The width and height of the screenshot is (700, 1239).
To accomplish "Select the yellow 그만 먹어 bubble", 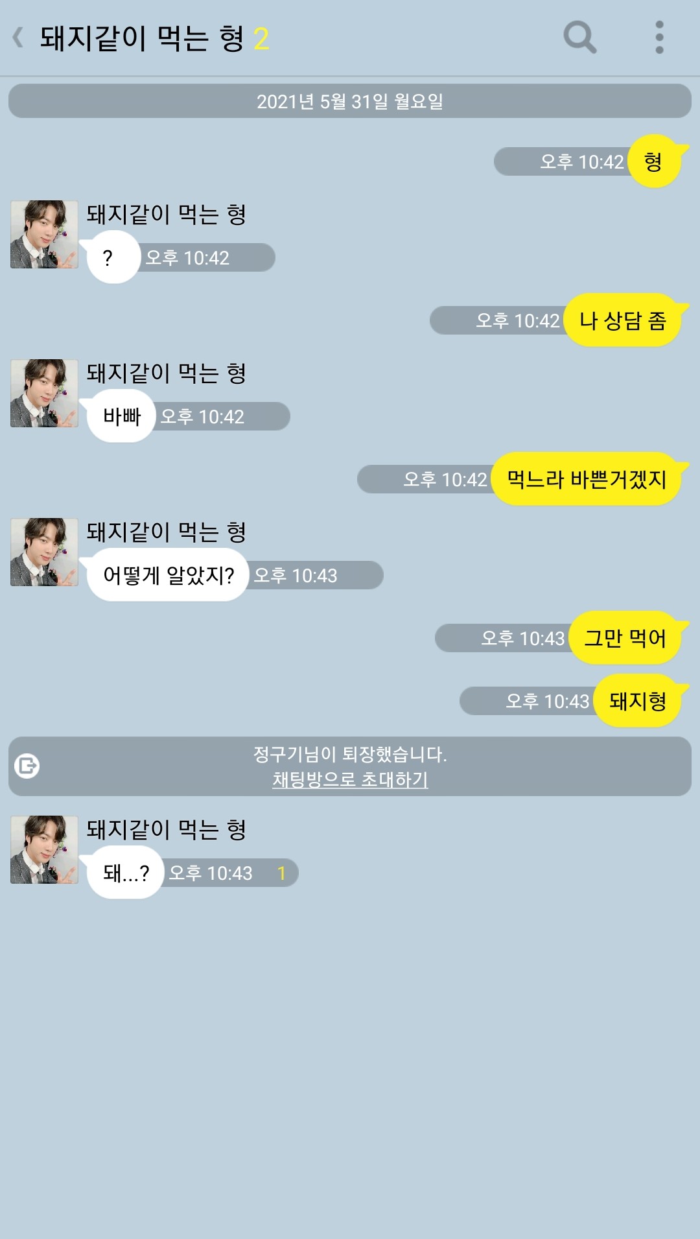I will click(625, 638).
